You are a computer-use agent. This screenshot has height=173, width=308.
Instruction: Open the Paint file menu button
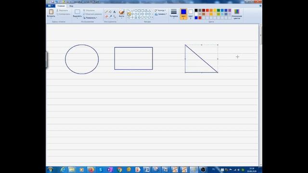click(x=50, y=6)
